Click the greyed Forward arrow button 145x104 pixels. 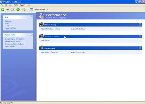click(x=12, y=10)
